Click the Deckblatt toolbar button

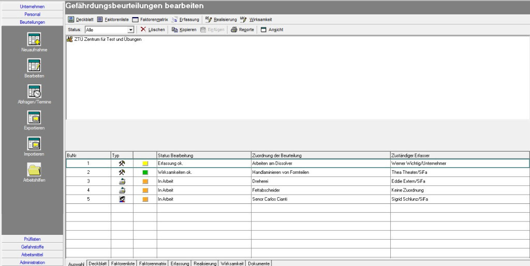(x=81, y=19)
